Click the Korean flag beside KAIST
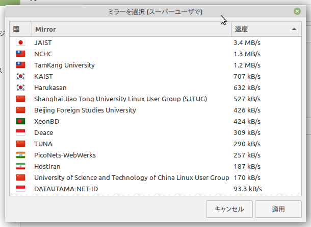The width and height of the screenshot is (311, 227). [20, 76]
